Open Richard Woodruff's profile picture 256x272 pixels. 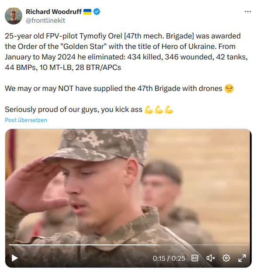click(14, 16)
